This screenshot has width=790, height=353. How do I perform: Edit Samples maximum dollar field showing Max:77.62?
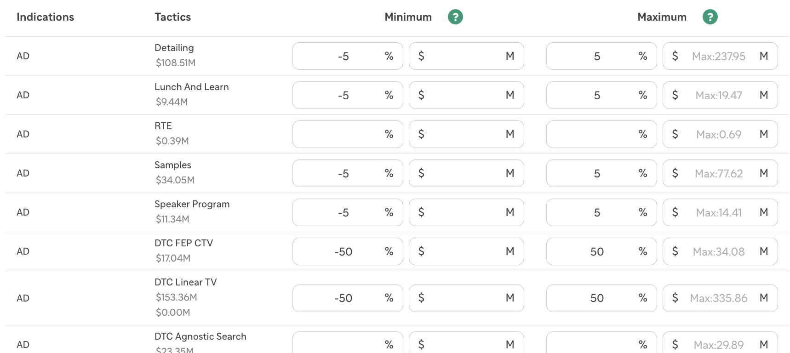coord(720,173)
